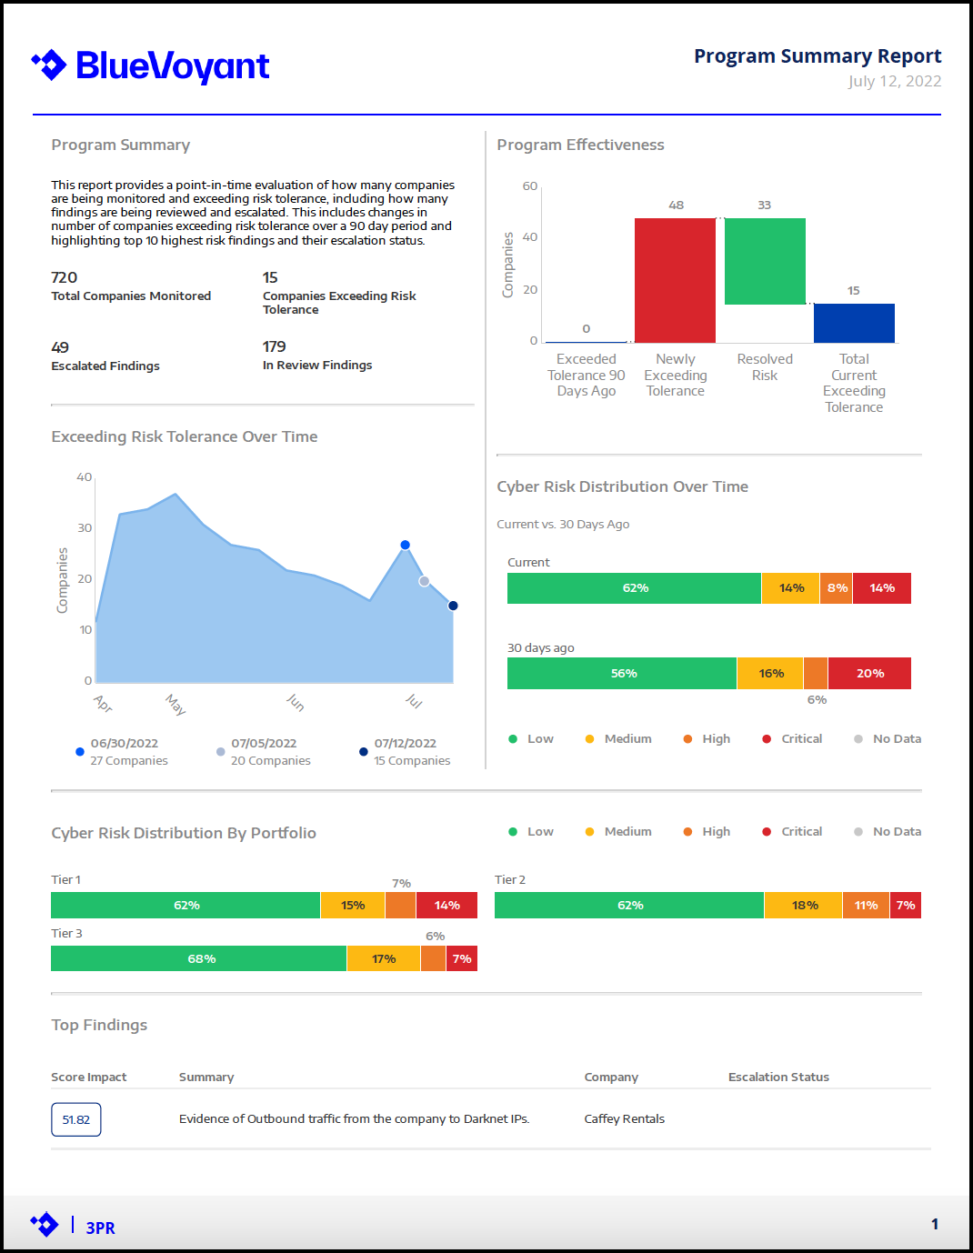This screenshot has width=973, height=1253.
Task: Toggle Medium legend dot in Portfolio section
Action: 589,832
